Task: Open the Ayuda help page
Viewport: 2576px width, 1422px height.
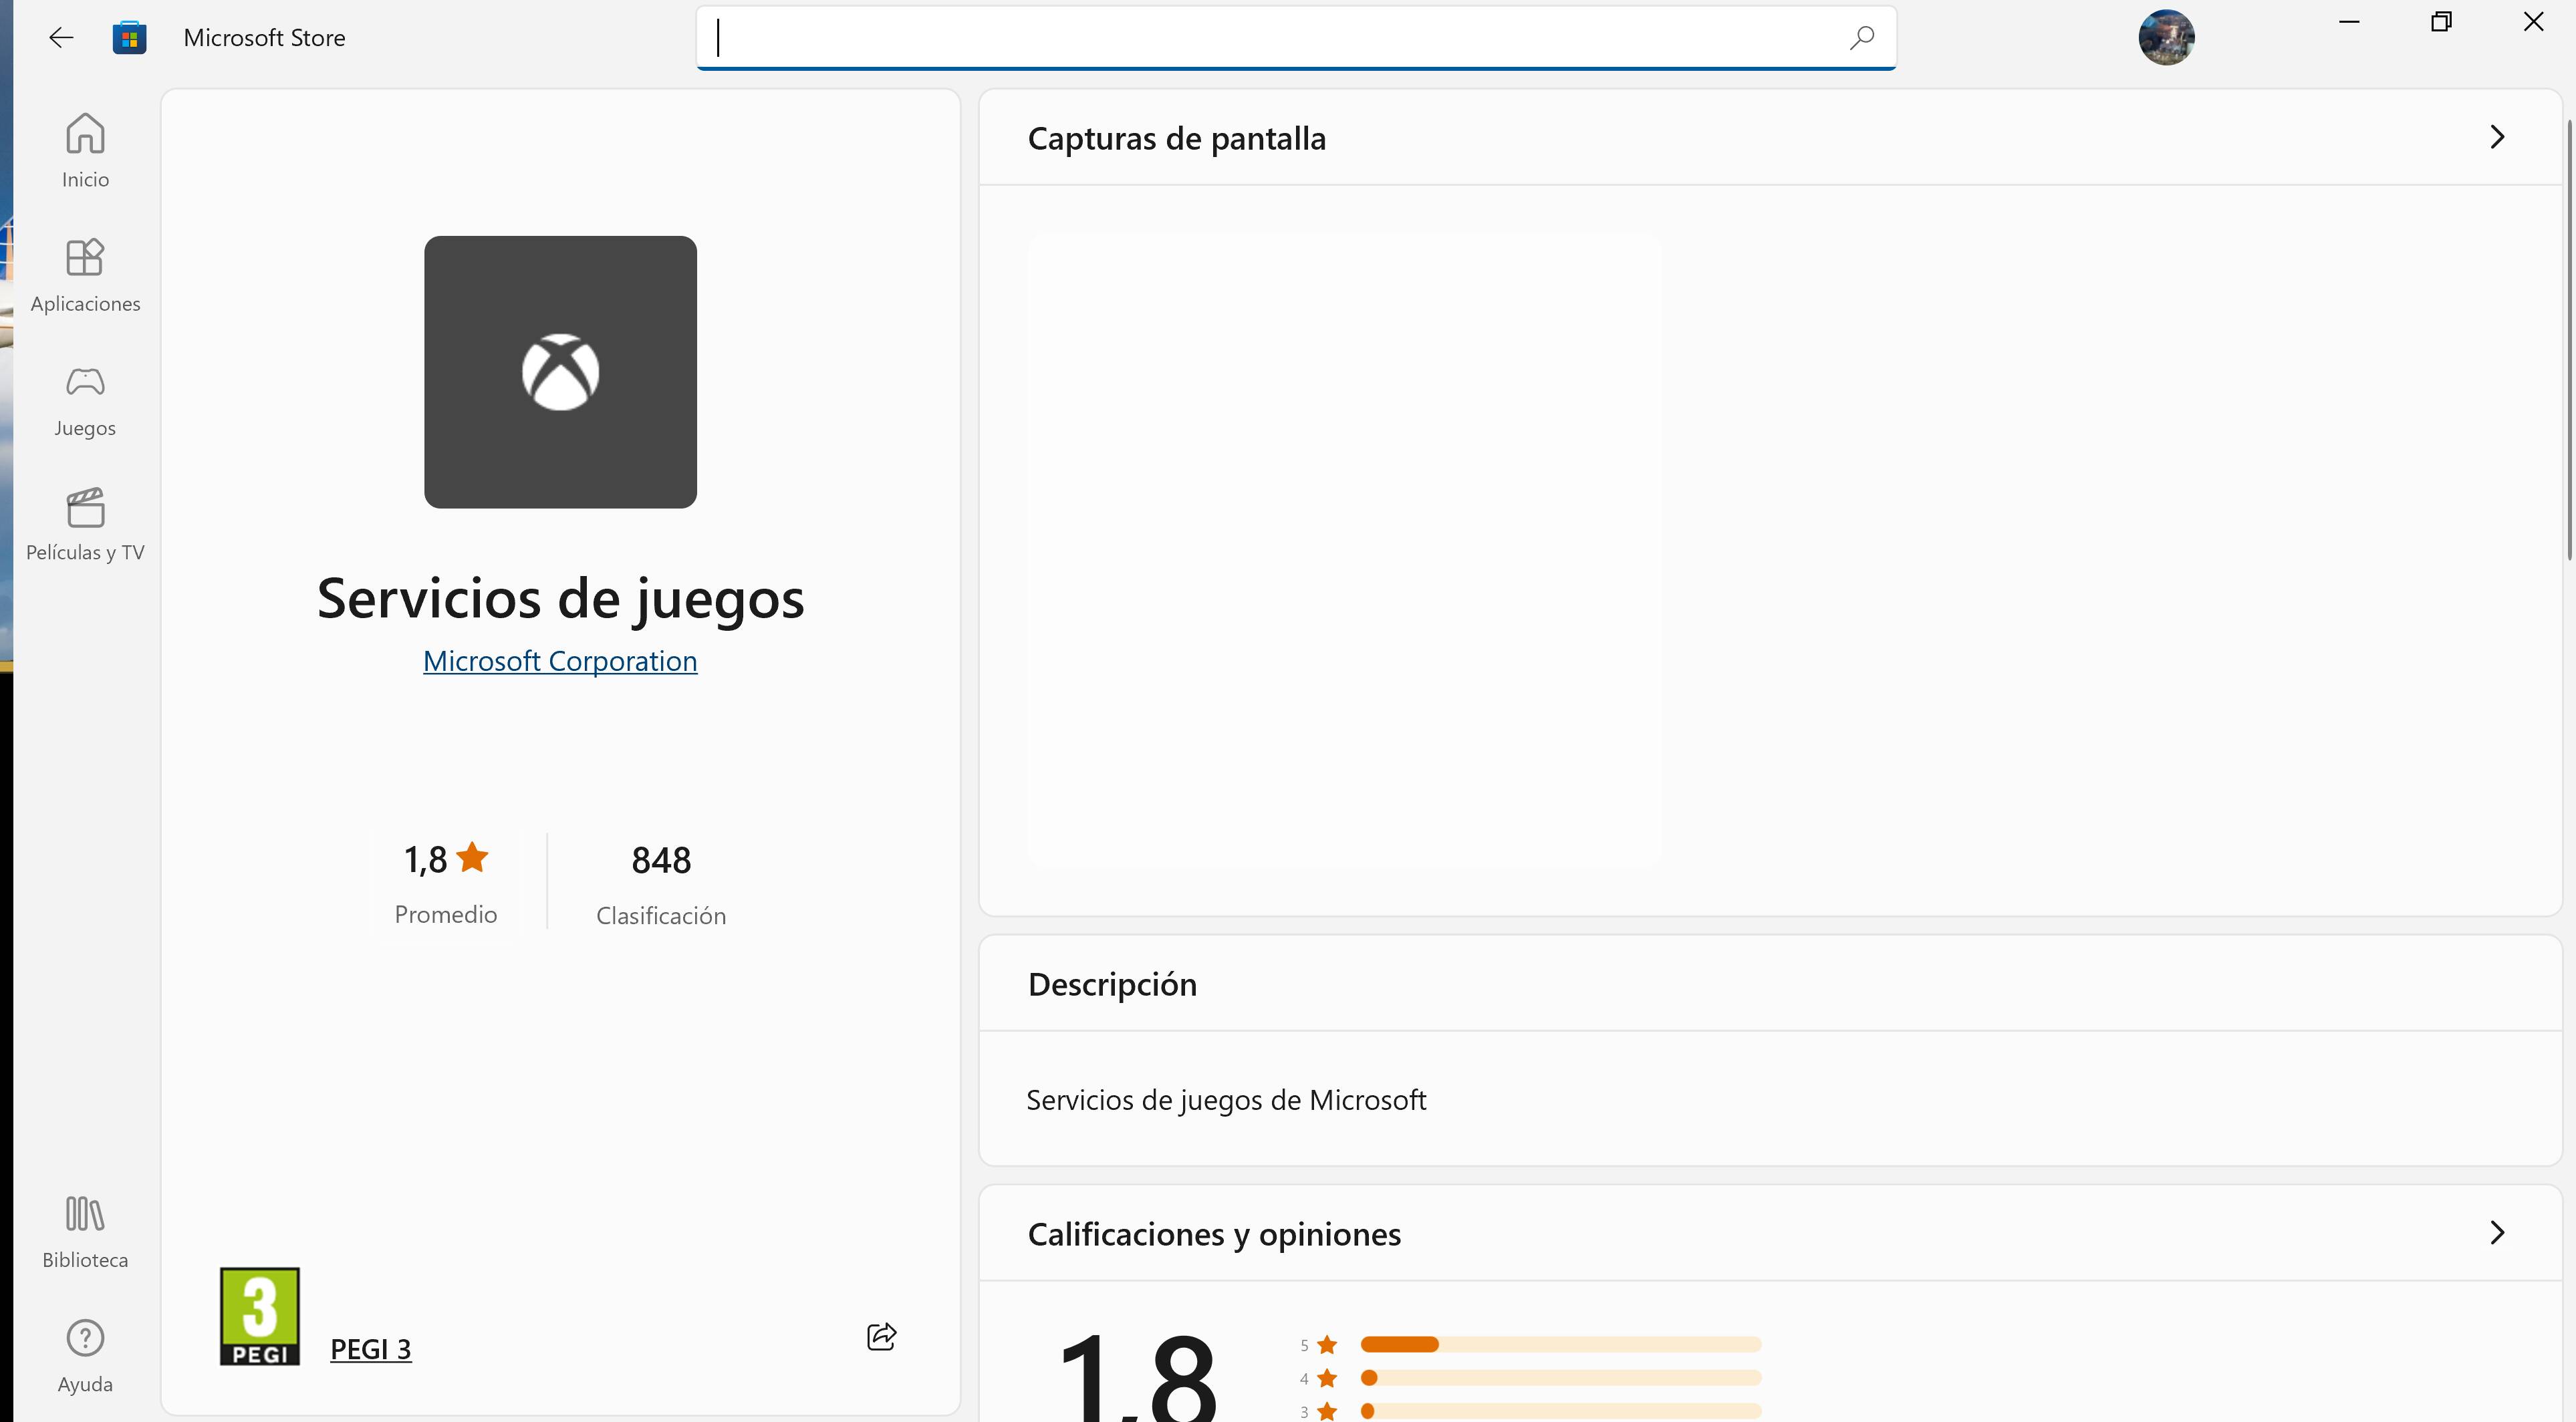Action: [x=85, y=1355]
